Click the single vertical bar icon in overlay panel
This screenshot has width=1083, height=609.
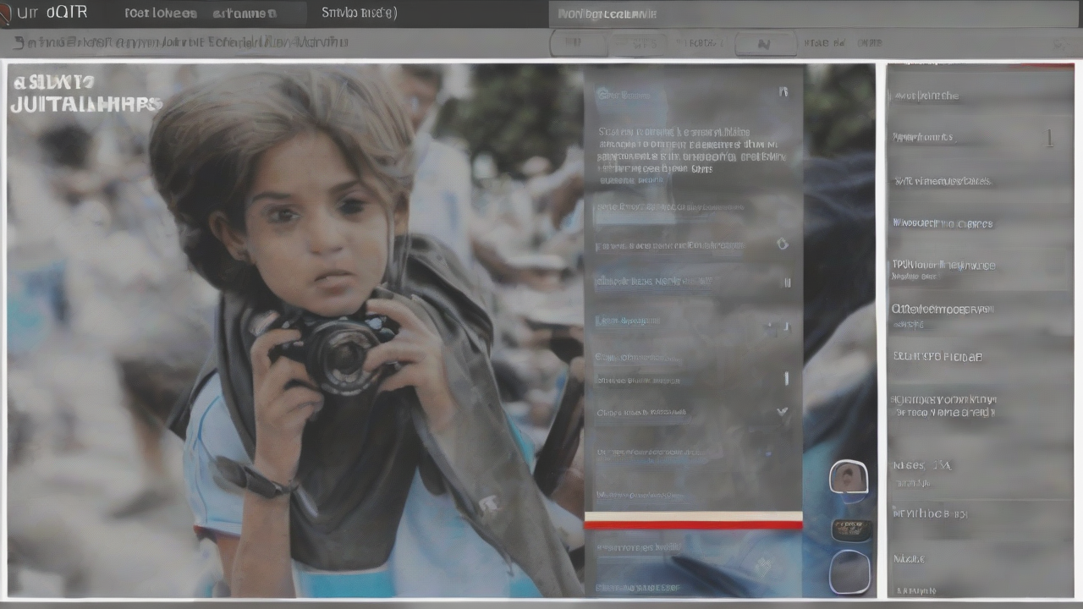pyautogui.click(x=786, y=378)
